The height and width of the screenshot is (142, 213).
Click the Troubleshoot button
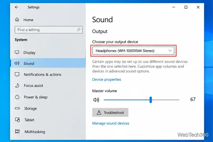[x=110, y=113]
